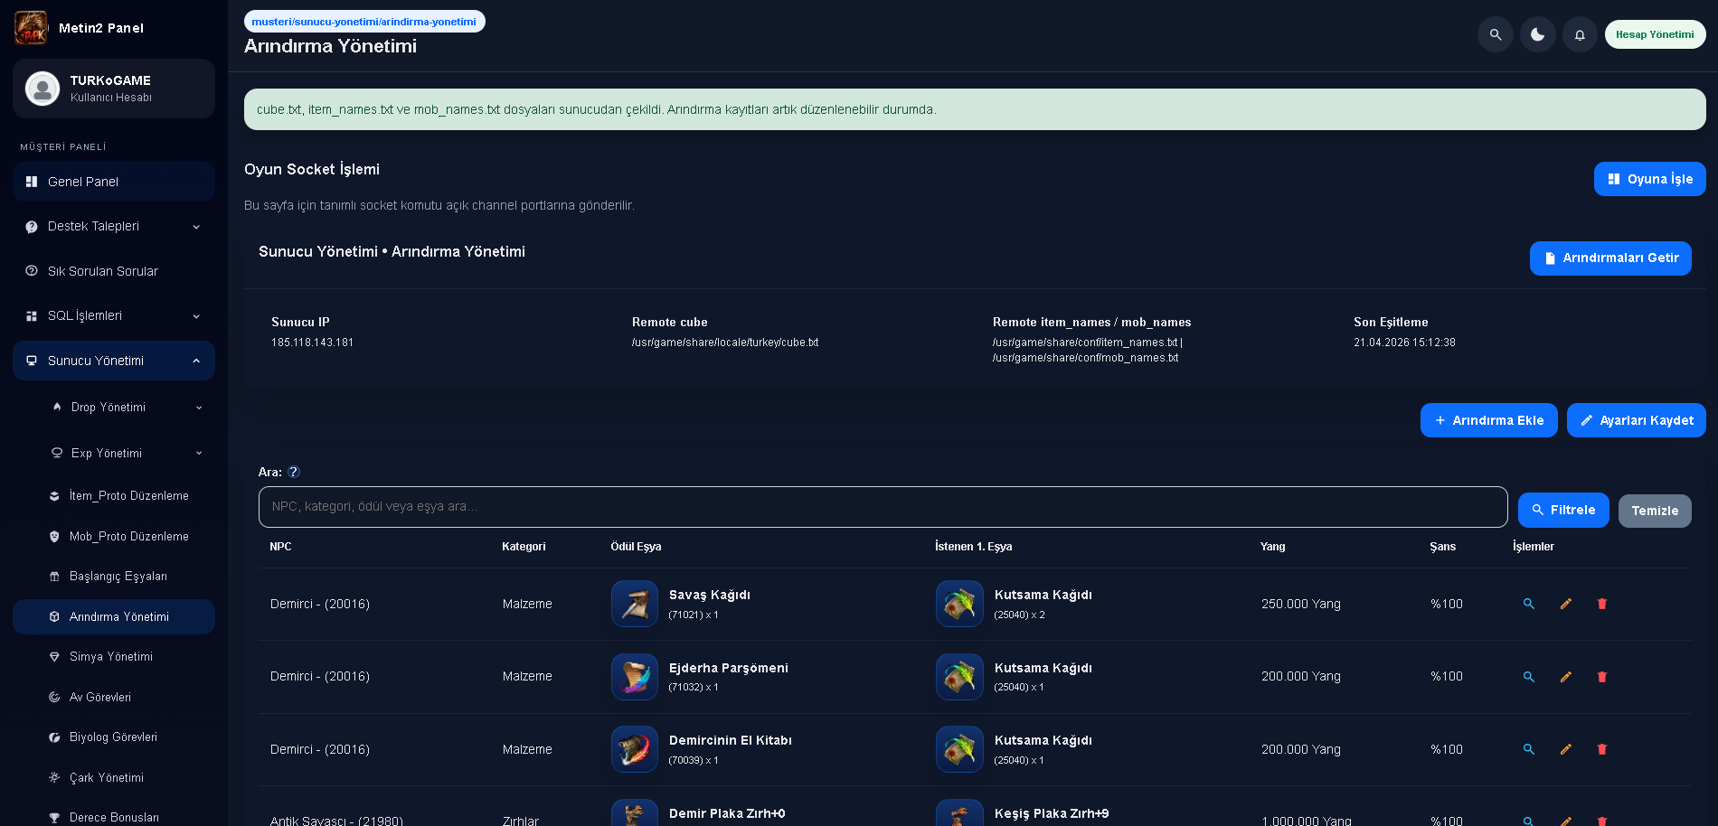Delete the Demircinin El Kitabı row
The image size is (1718, 826).
[1602, 749]
